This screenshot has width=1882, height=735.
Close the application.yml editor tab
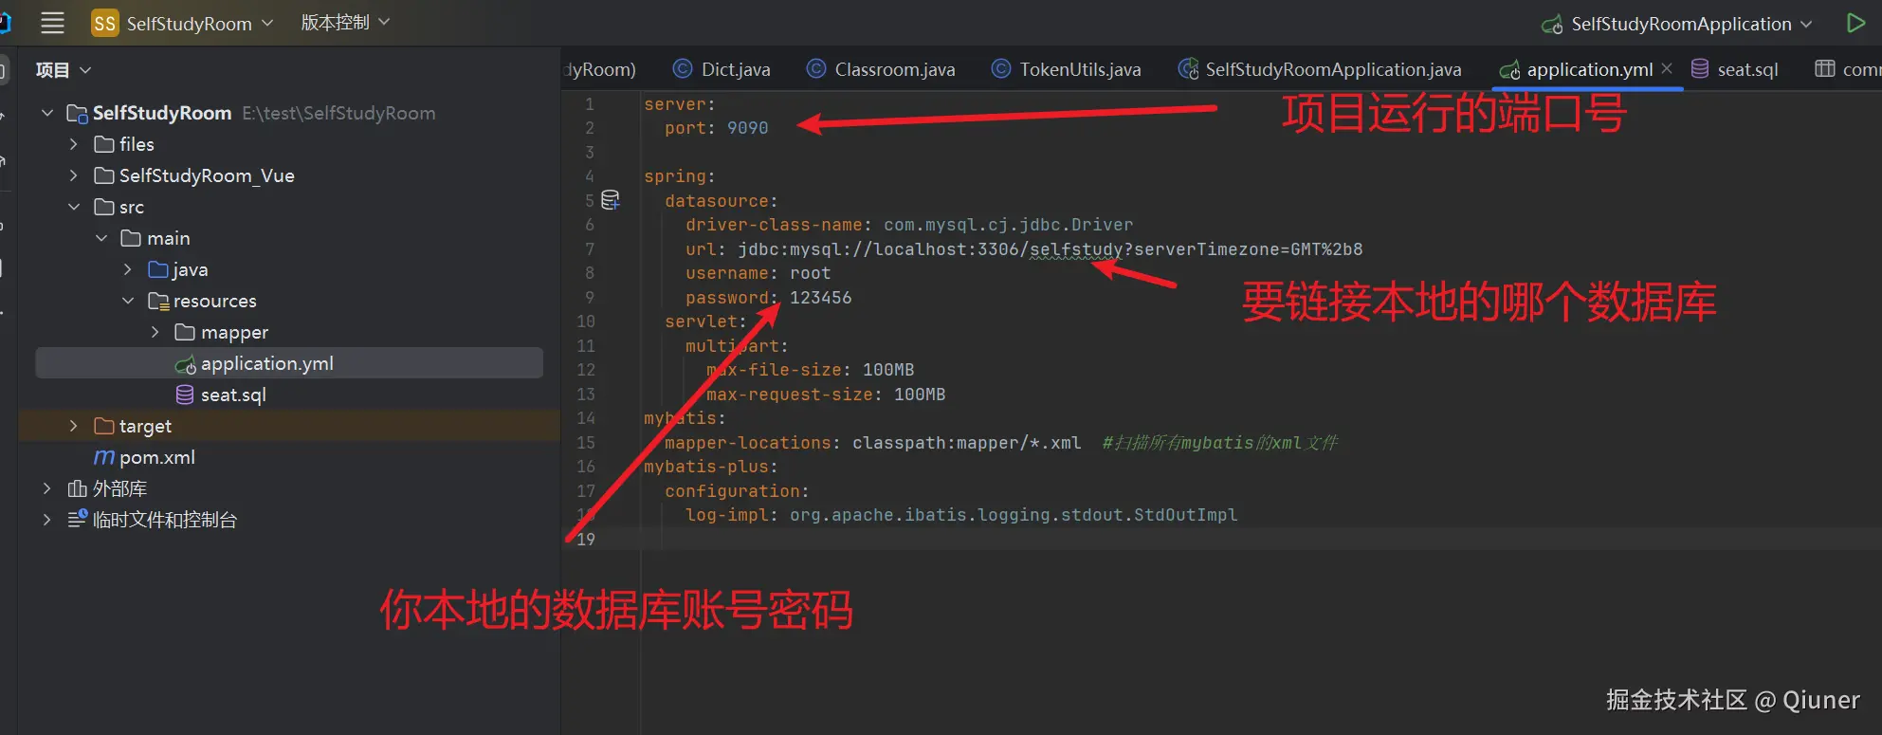1667,68
